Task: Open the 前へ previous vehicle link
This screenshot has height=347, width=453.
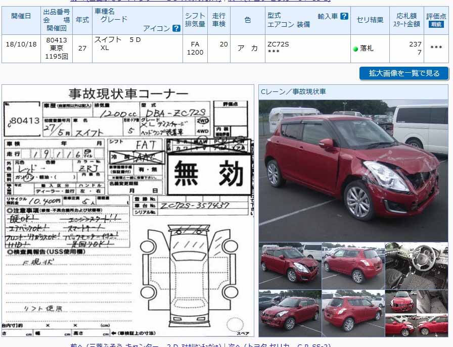Action: point(146,345)
